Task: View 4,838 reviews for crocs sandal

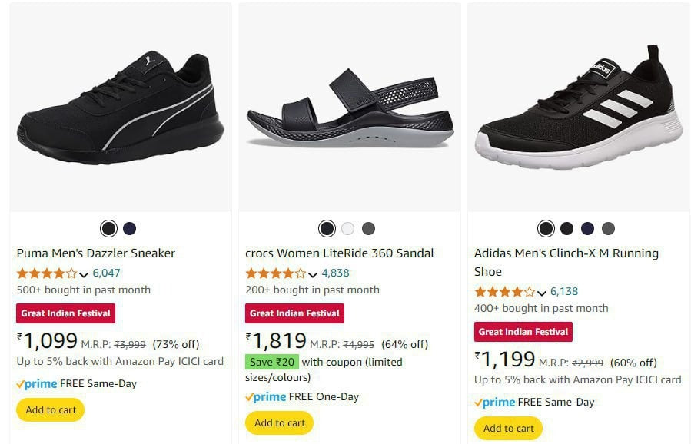Action: (x=335, y=273)
